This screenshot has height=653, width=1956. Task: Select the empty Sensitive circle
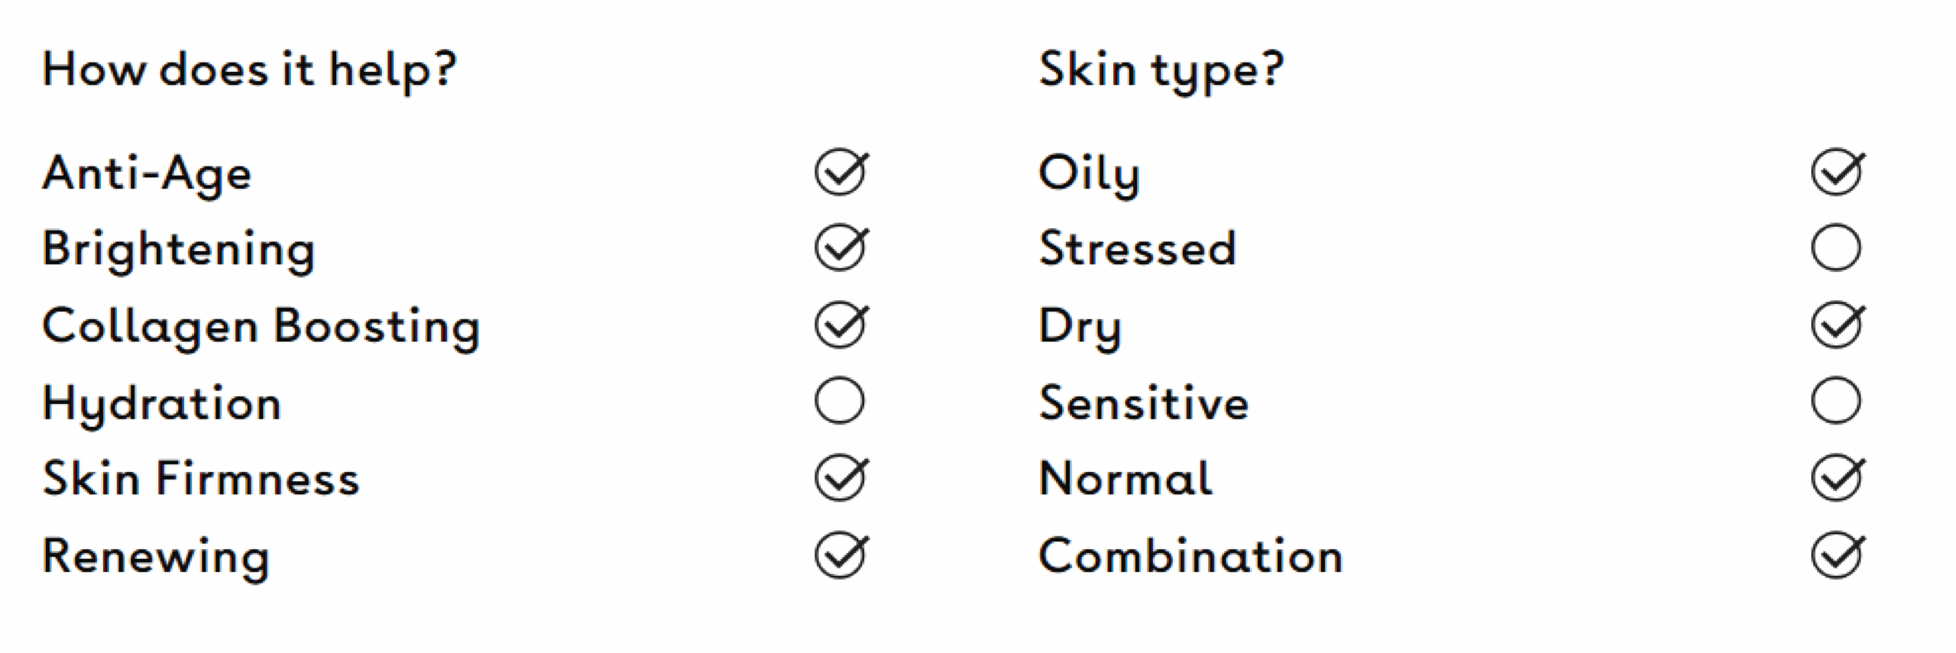[1836, 400]
